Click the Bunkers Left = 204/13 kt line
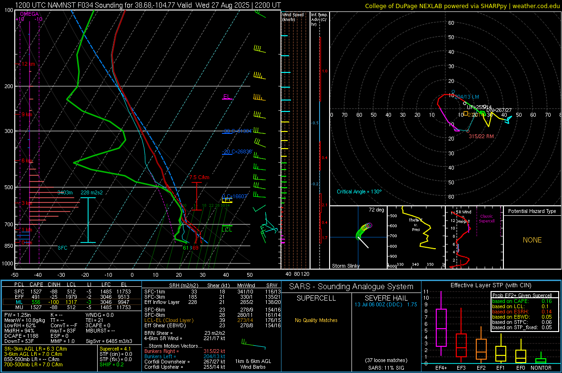The height and width of the screenshot is (373, 562). pyautogui.click(x=185, y=356)
